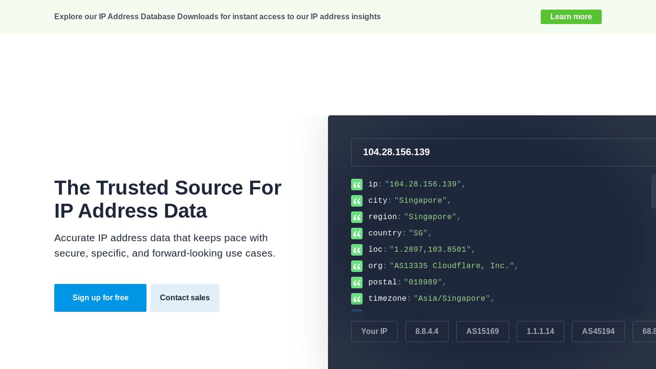
Task: Click the region value "Singapore"
Action: coord(430,217)
